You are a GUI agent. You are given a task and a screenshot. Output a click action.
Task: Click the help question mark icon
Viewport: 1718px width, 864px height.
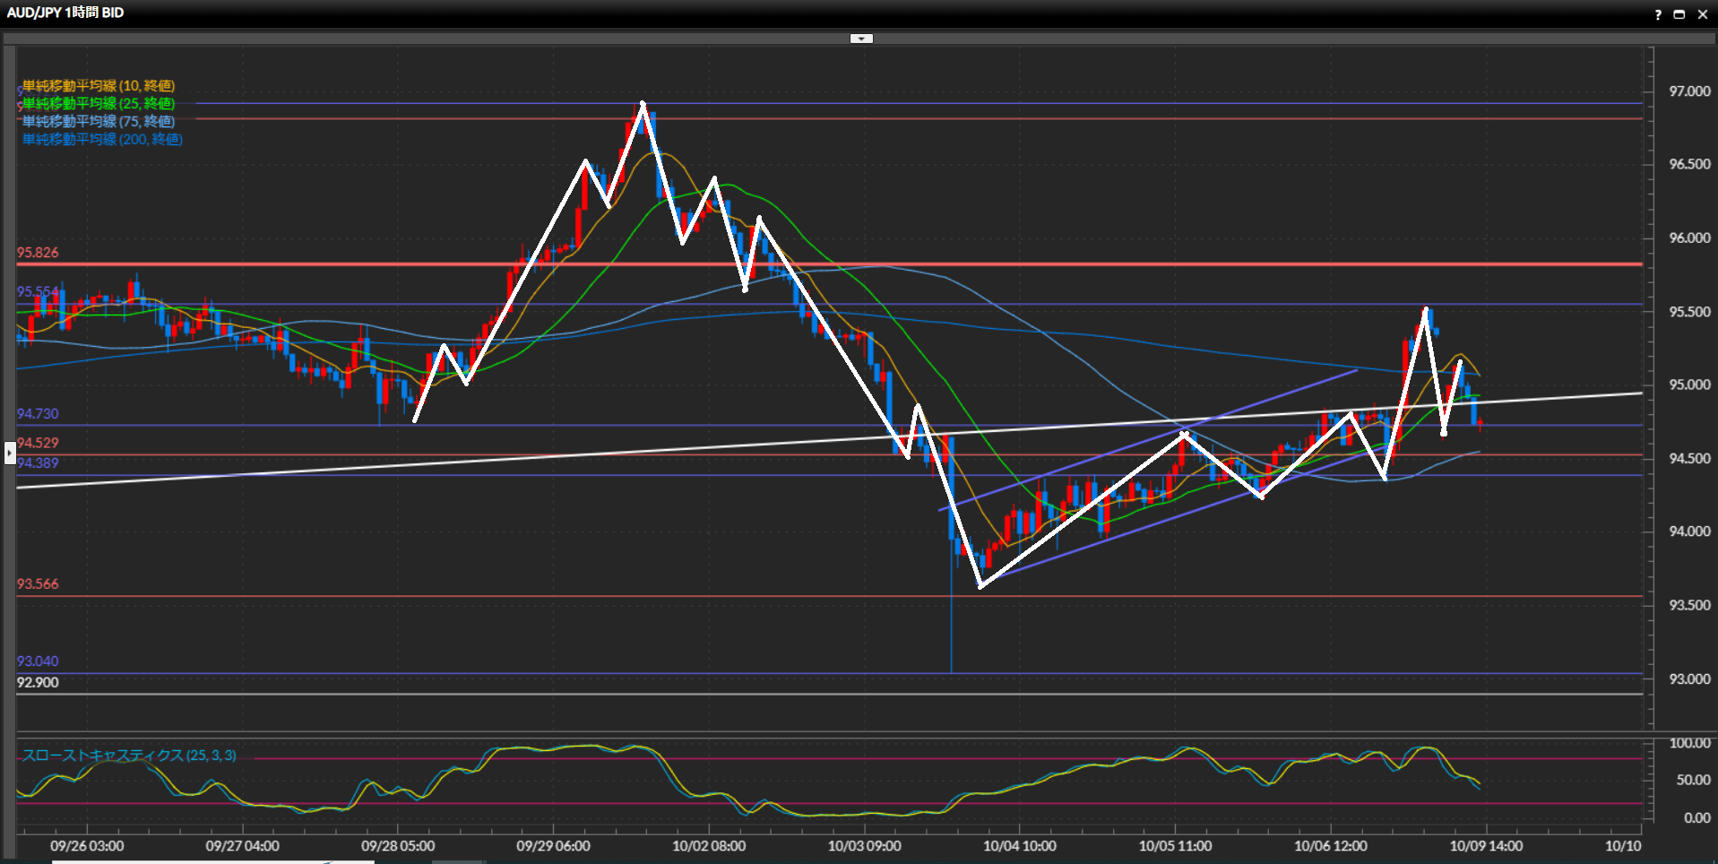pyautogui.click(x=1657, y=14)
